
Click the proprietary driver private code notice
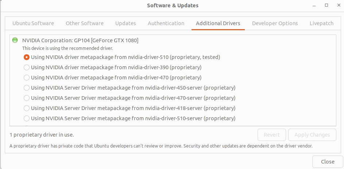pyautogui.click(x=161, y=146)
